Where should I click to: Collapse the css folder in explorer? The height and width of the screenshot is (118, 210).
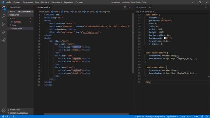coord(20,18)
